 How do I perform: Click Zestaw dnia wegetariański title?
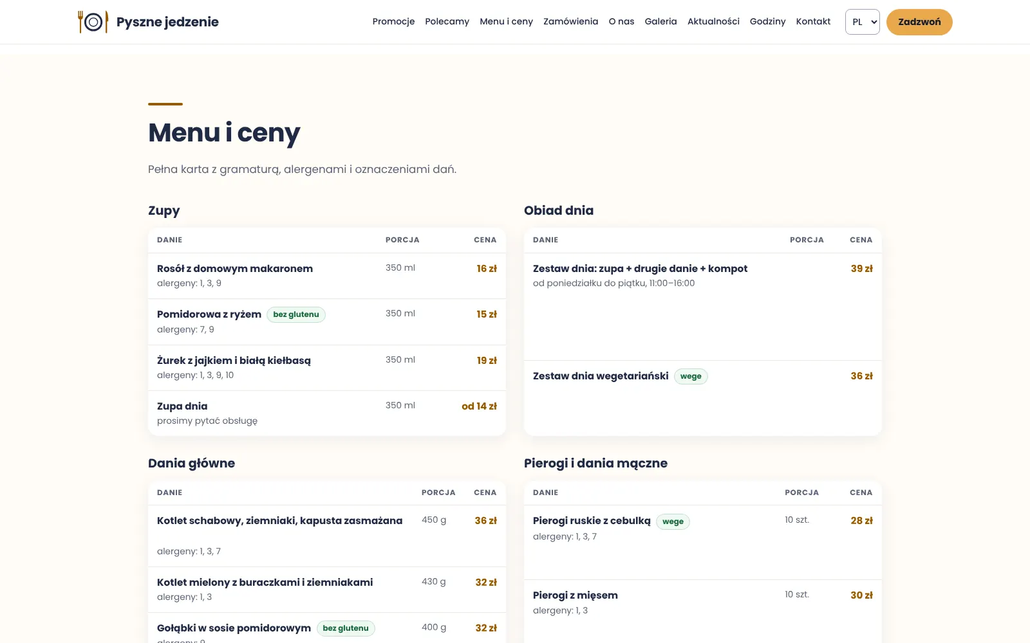[601, 376]
